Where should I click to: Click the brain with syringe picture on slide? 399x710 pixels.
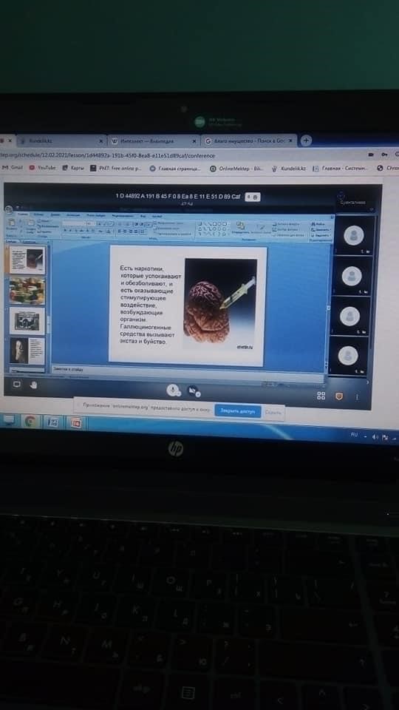click(219, 304)
